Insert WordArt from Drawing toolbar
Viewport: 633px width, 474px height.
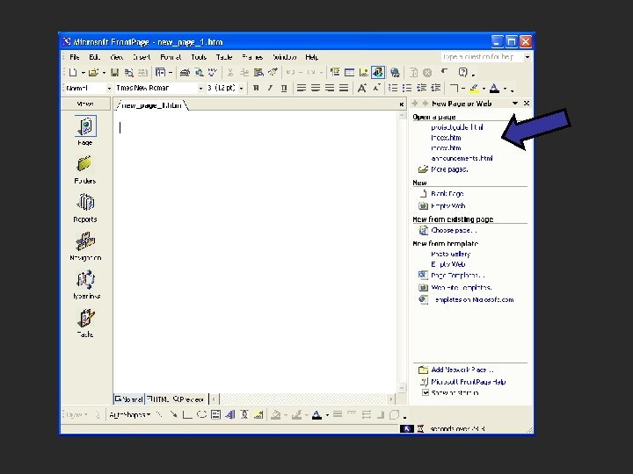tap(230, 414)
